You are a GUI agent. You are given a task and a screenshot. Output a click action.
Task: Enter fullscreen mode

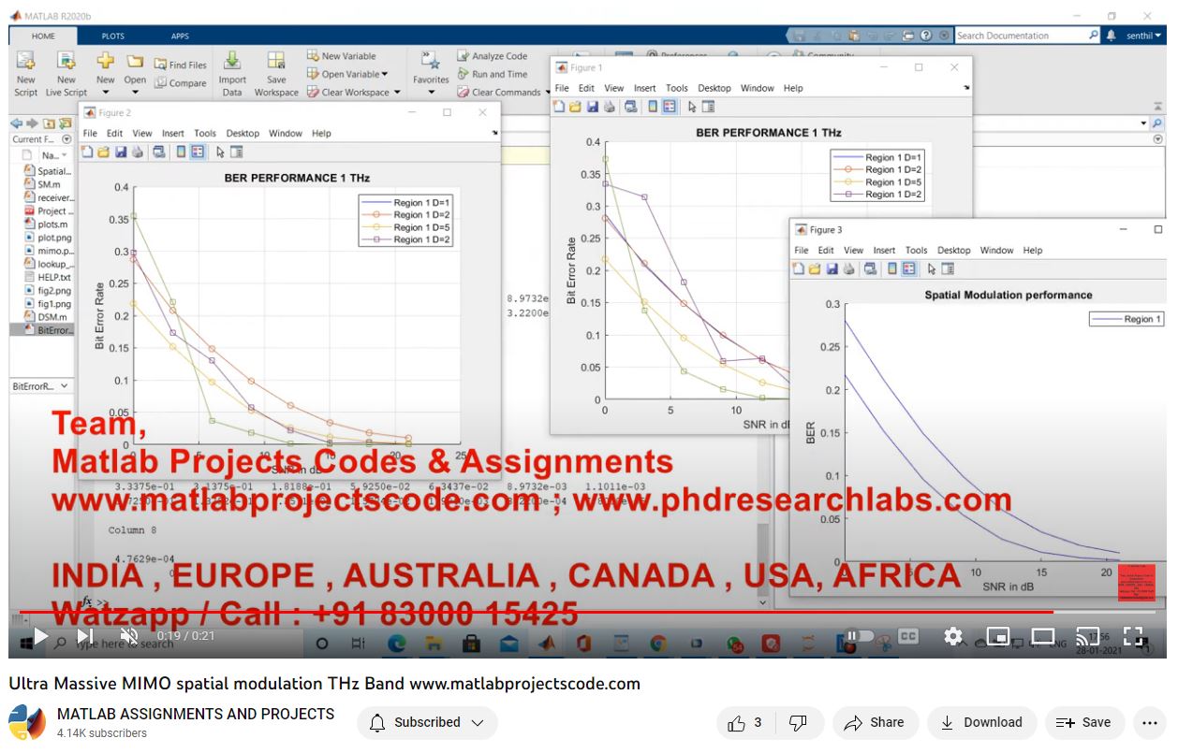tap(1133, 636)
